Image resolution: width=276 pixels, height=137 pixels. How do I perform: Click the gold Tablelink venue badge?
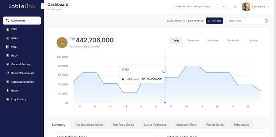[62, 43]
